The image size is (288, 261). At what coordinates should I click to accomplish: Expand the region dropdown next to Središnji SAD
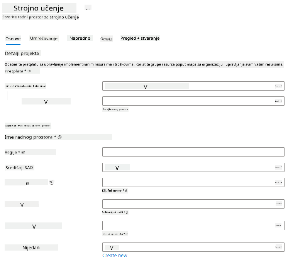193,167
